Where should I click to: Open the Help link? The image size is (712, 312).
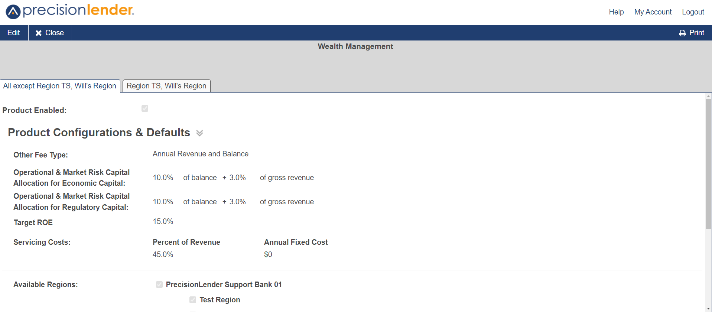616,12
